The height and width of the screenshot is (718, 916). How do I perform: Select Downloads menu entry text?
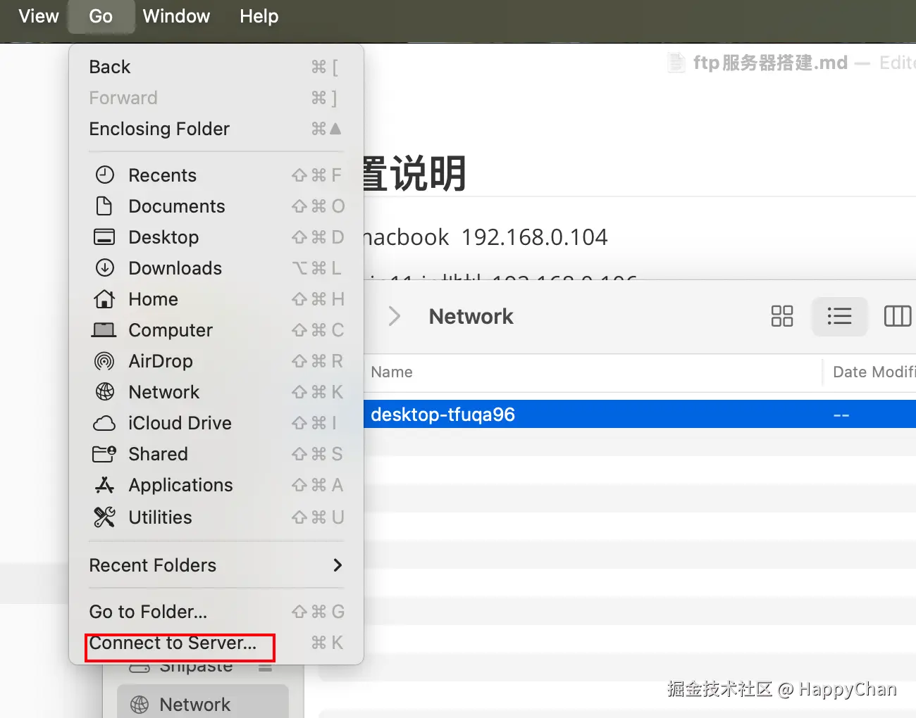click(175, 268)
